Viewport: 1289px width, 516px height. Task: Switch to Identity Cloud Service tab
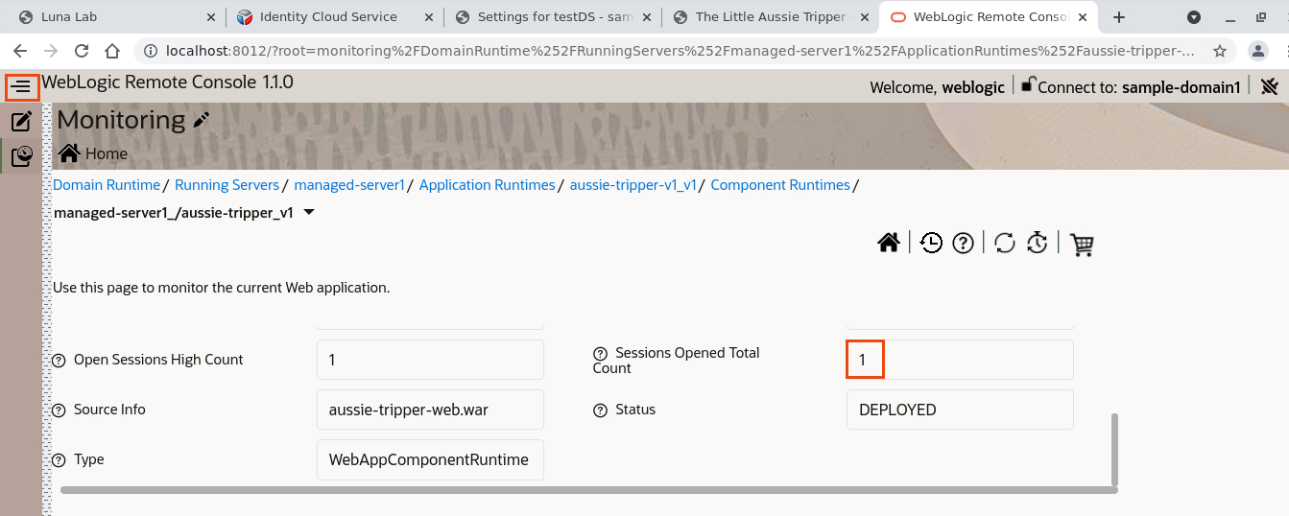point(332,17)
